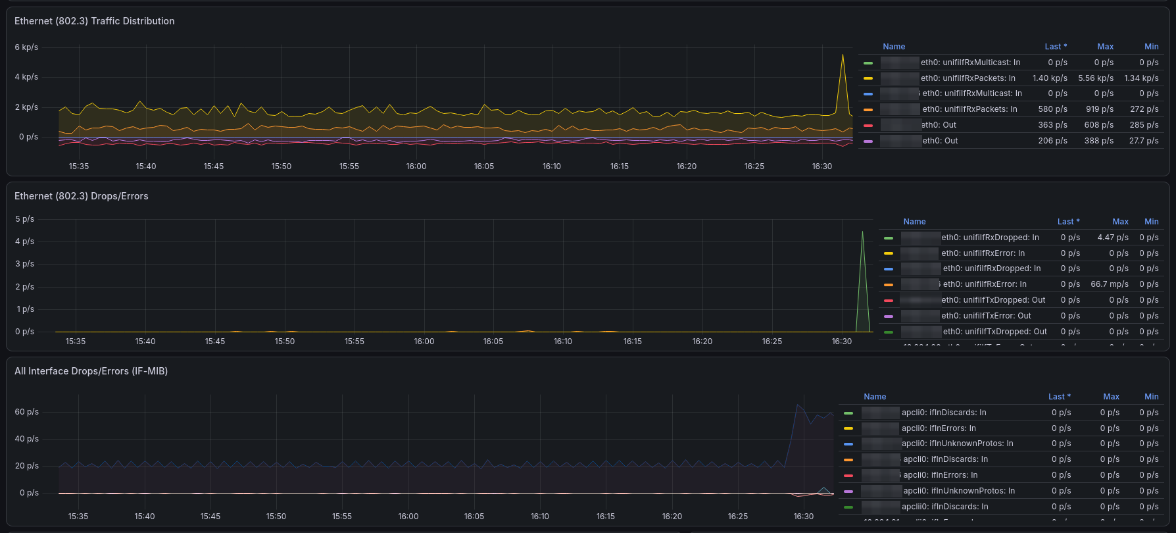Click the yellow traffic spike peak near 16:30
1176x533 pixels.
[843, 55]
